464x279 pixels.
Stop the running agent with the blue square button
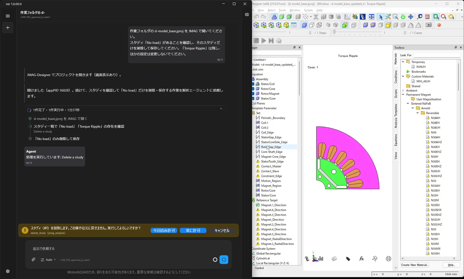tap(224, 260)
